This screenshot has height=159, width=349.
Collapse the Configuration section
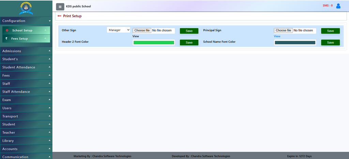(49, 21)
